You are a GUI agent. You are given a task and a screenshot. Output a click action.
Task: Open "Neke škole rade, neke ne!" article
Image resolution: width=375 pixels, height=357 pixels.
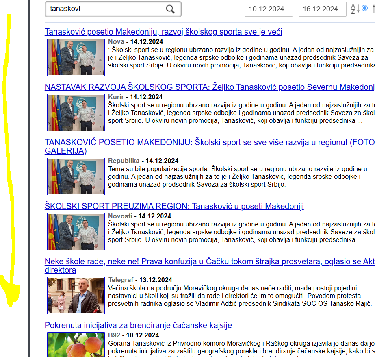(x=210, y=266)
